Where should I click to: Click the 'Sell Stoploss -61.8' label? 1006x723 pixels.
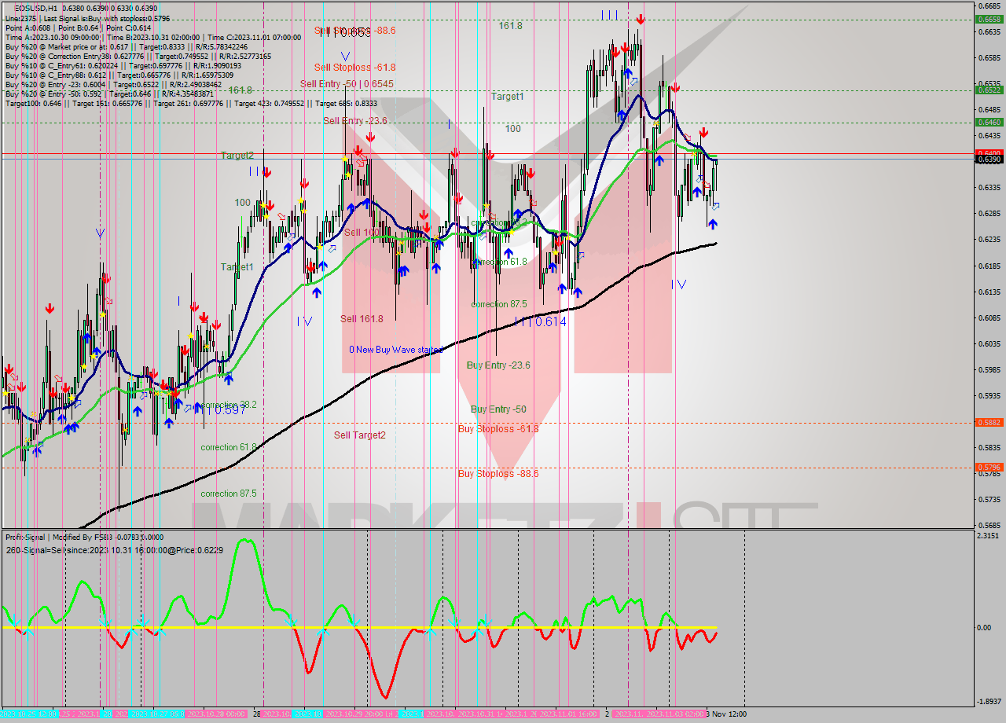(354, 68)
